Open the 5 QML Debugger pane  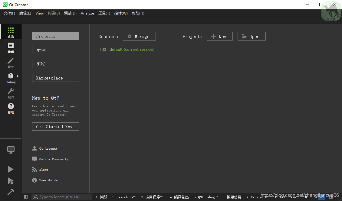pos(206,197)
